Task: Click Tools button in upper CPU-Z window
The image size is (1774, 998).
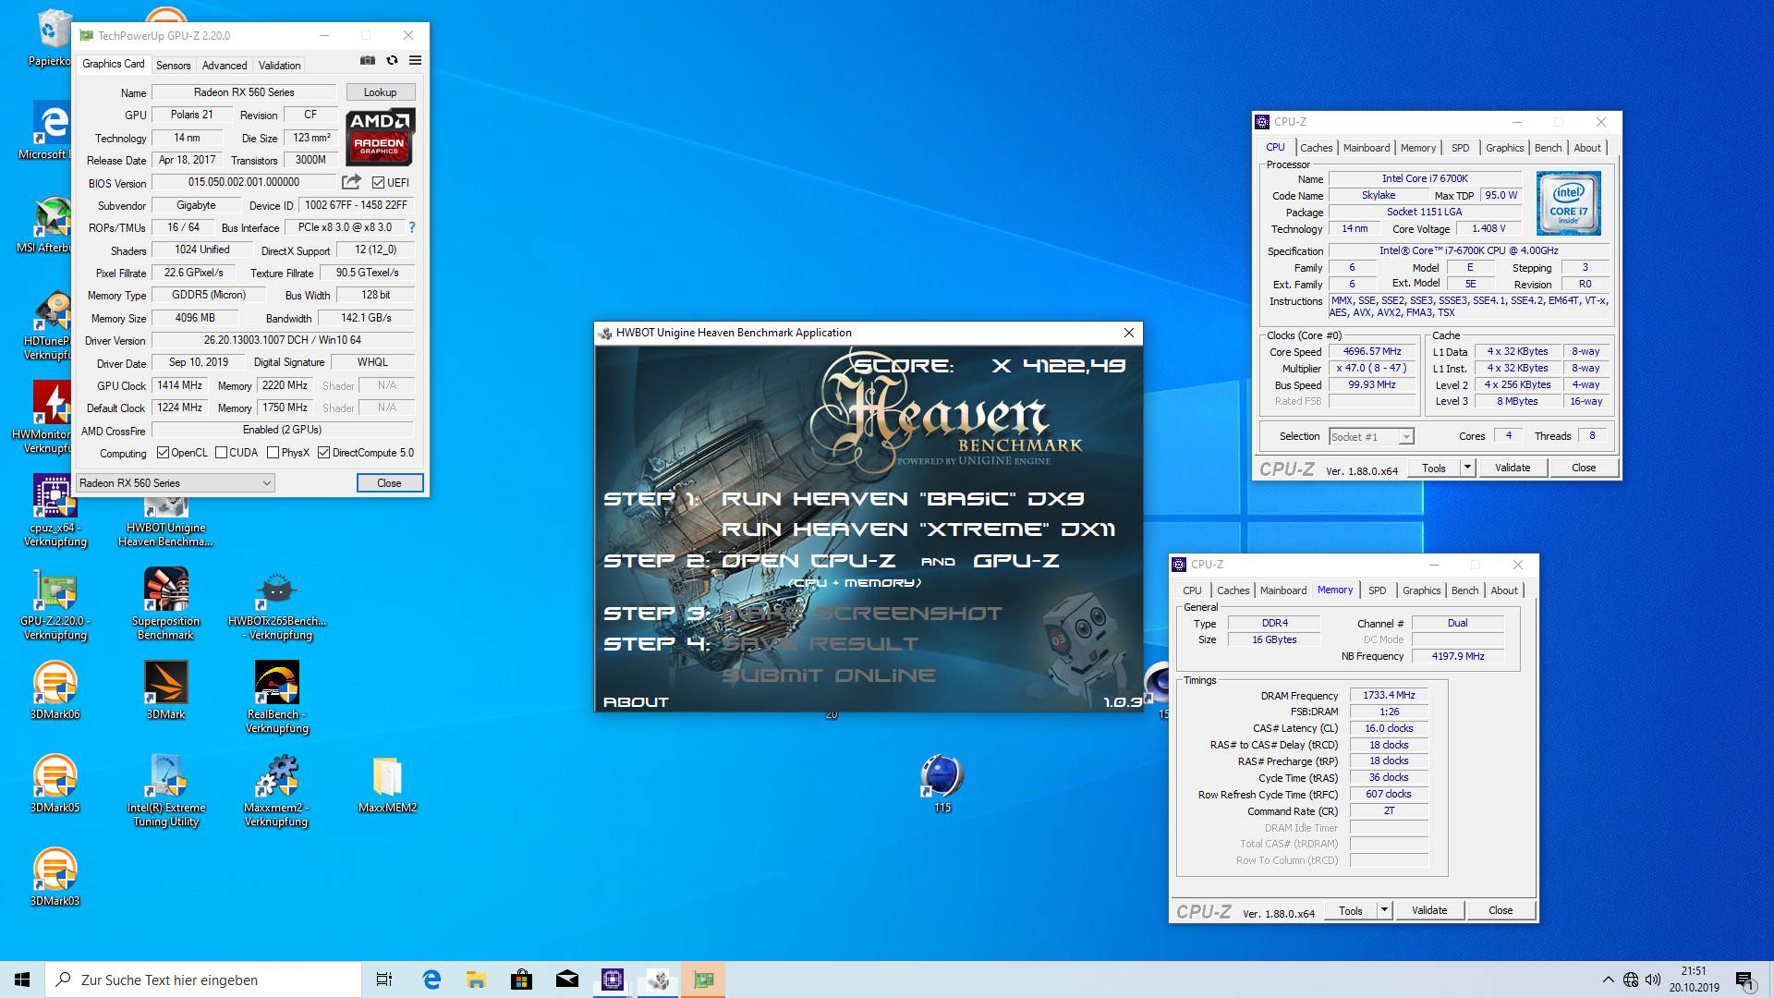Action: [1434, 468]
